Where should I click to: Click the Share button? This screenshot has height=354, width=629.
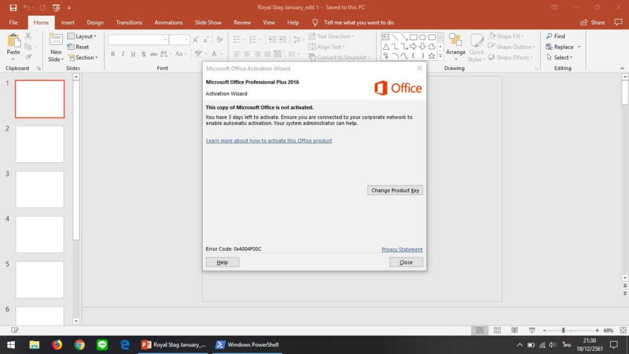point(593,23)
